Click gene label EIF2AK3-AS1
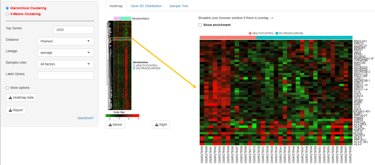 coord(362,111)
